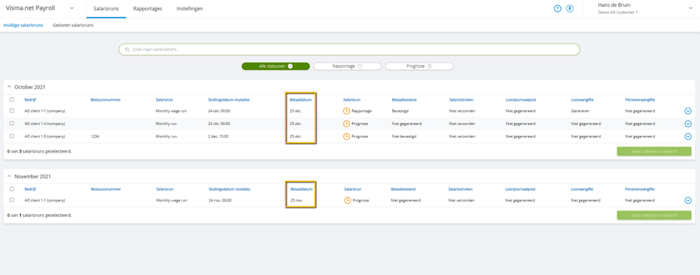Expand row details arrow for AO client 1-4
700x275 pixels.
tap(688, 123)
